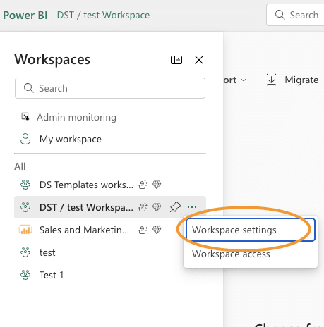Pin the DST / test Workspace
The image size is (324, 327).
pyautogui.click(x=175, y=207)
